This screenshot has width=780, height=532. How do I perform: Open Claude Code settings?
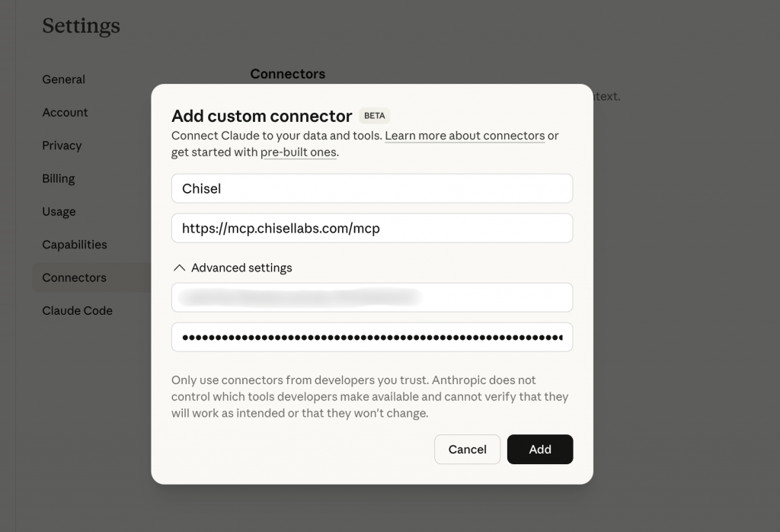coord(78,311)
